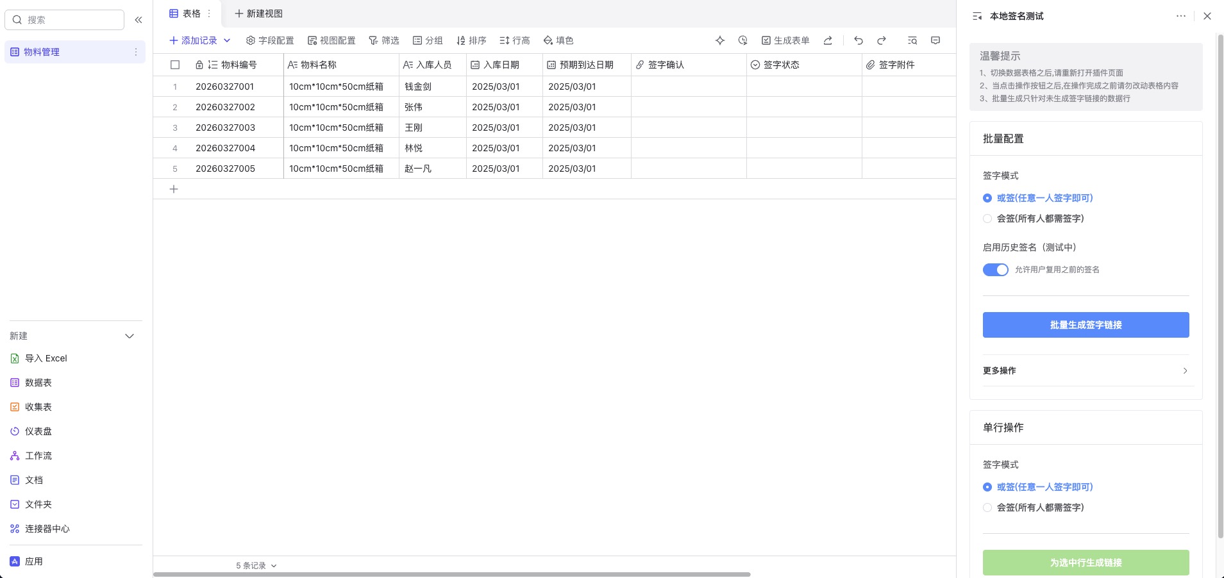This screenshot has width=1224, height=578.
Task: Click the horizontal scrollbar at table bottom
Action: coord(451,574)
